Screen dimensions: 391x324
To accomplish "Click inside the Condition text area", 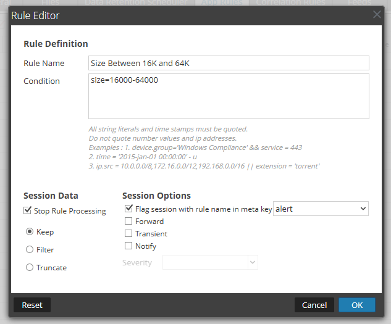I will click(229, 96).
